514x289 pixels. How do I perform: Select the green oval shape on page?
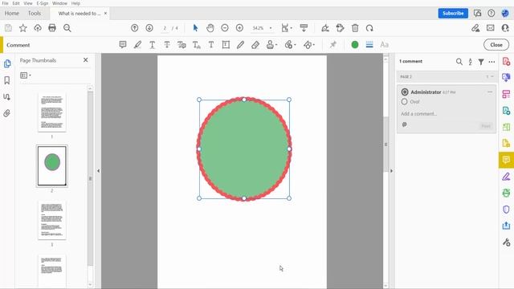point(244,149)
